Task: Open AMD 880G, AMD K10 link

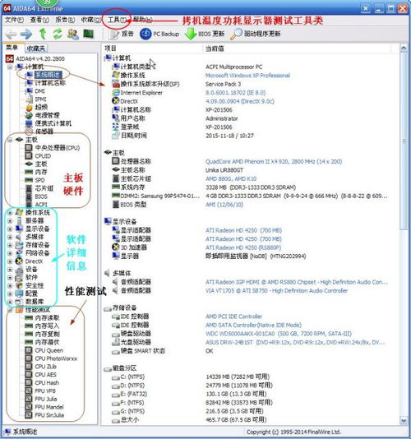Action: click(x=231, y=178)
